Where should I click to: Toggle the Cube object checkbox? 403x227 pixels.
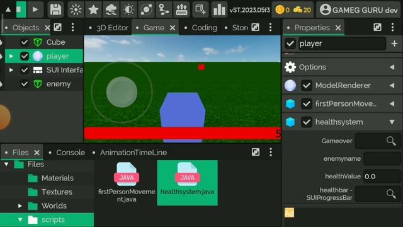tap(25, 42)
